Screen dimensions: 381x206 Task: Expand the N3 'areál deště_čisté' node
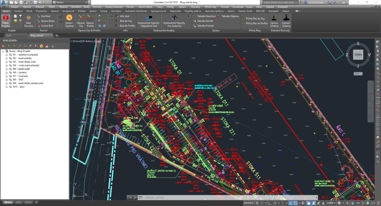(x=7, y=62)
